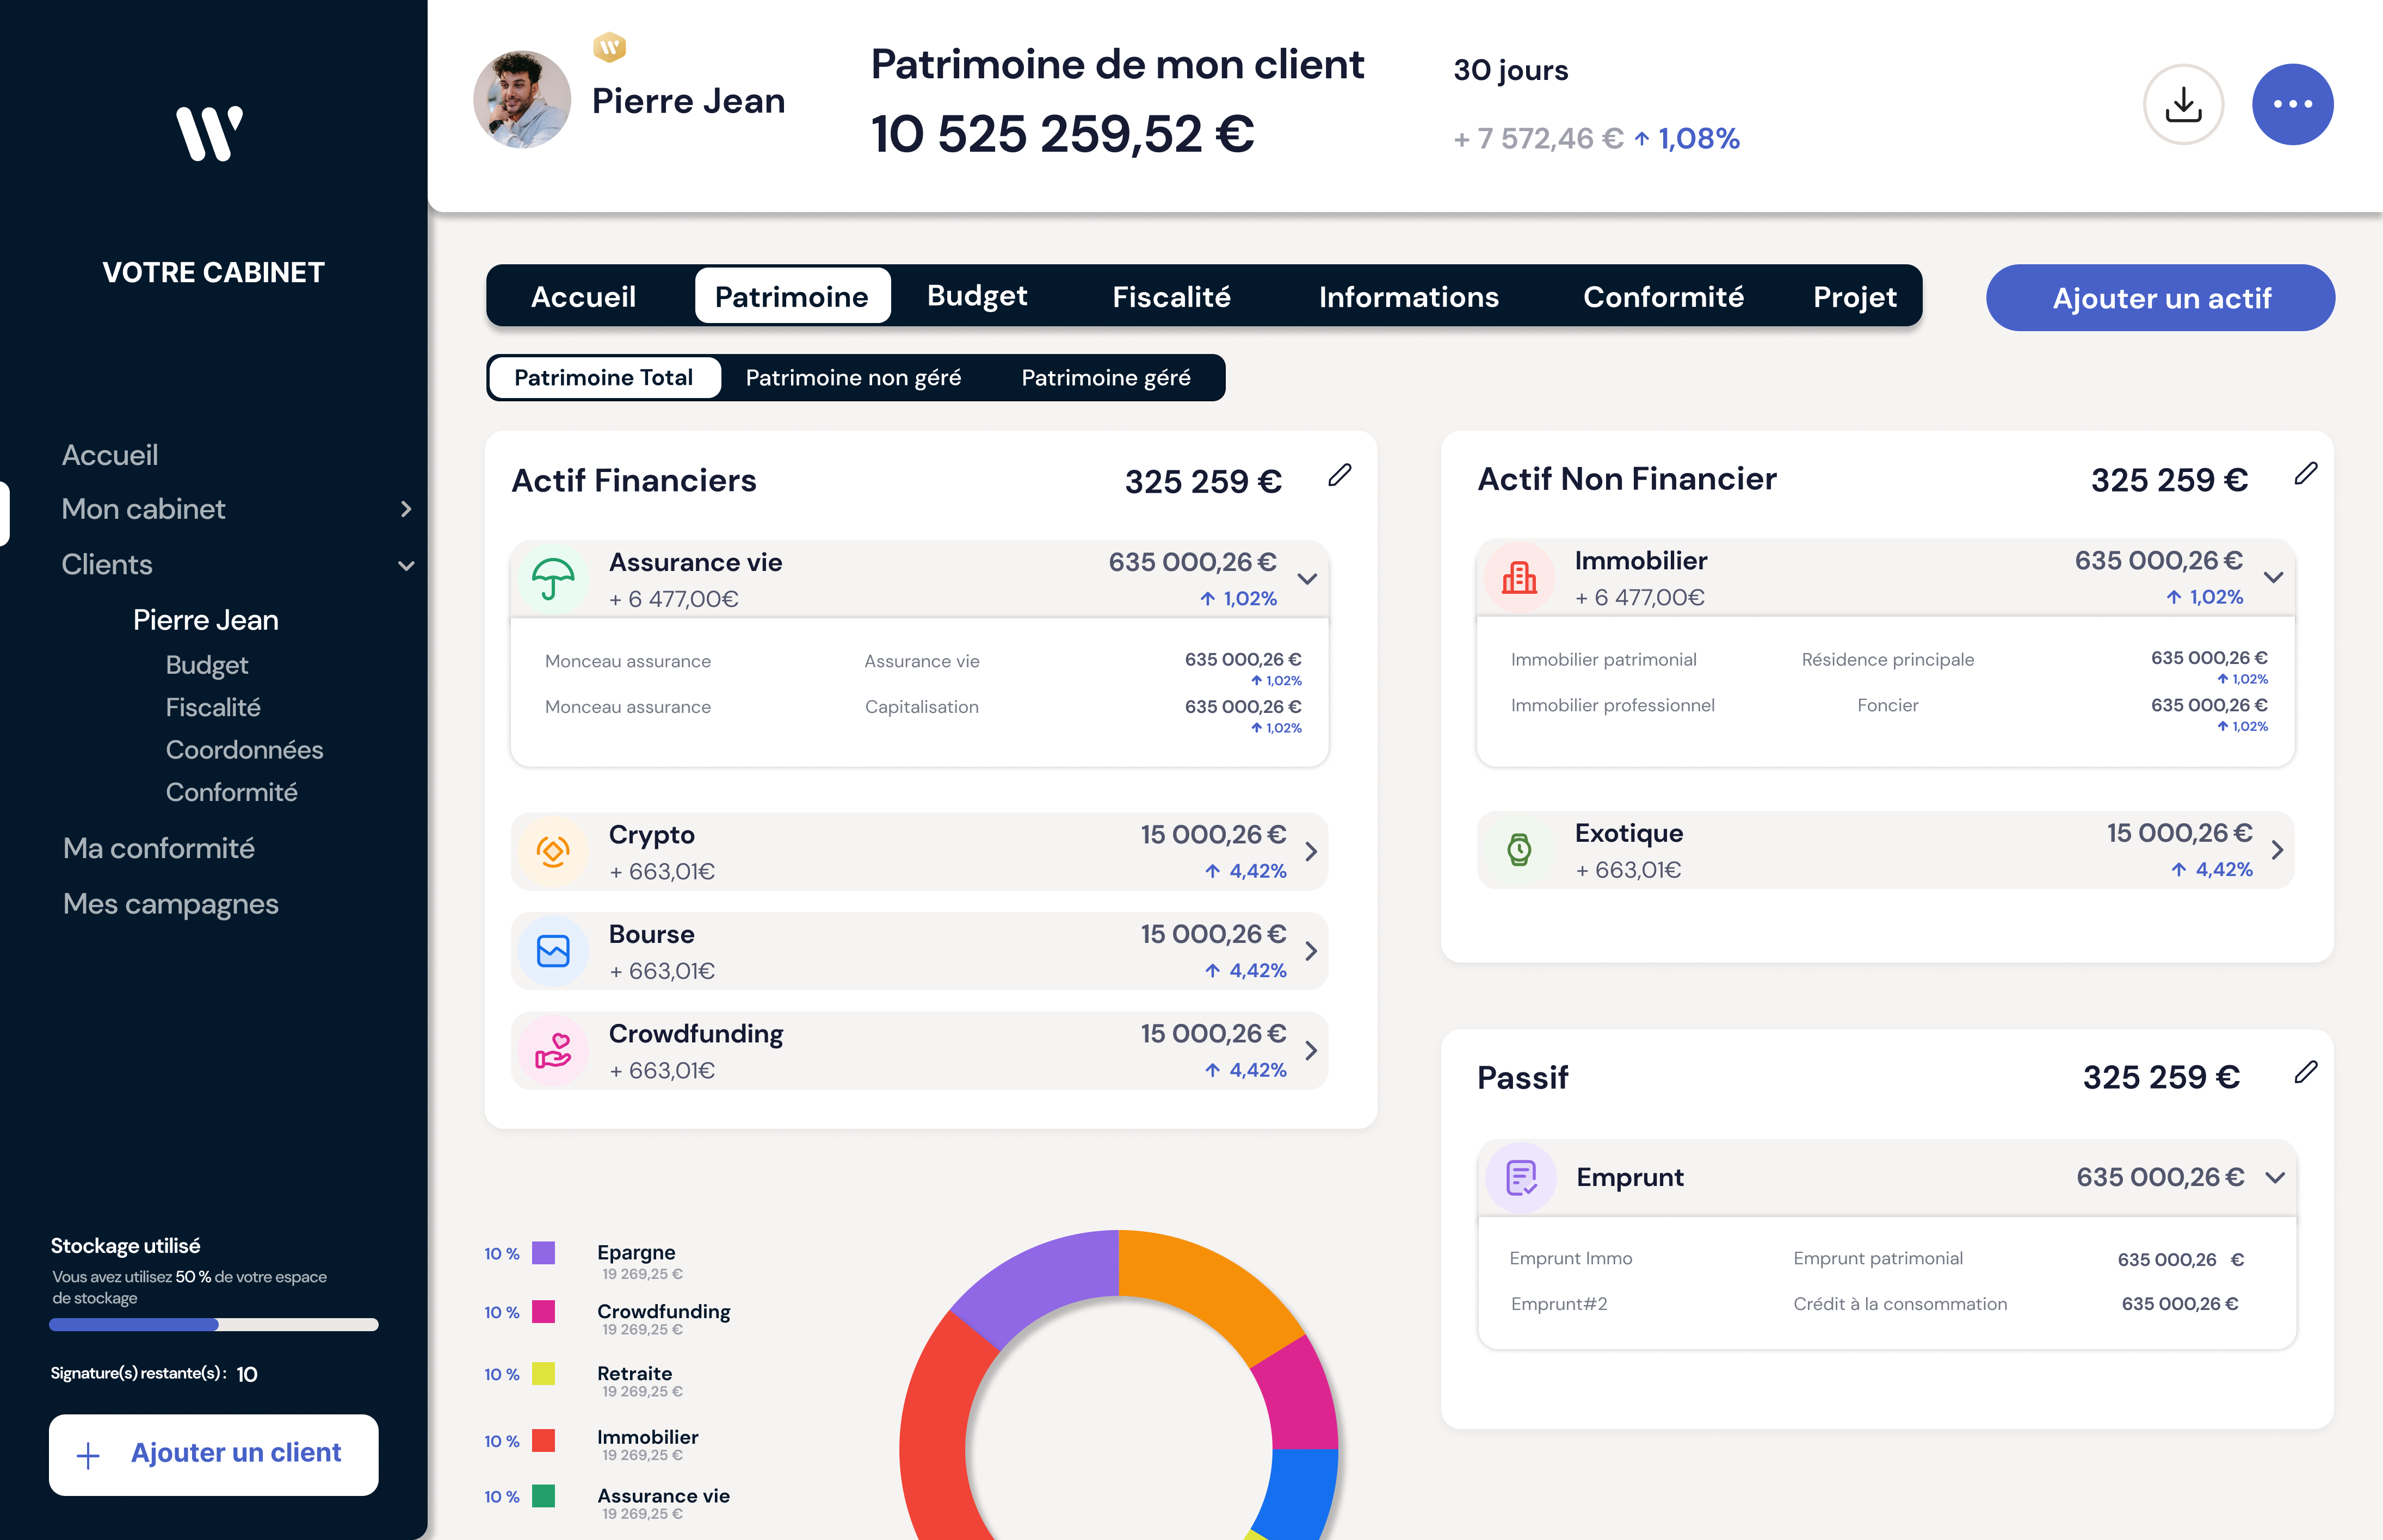
Task: Expand the Crowdfunding row chevron
Action: click(x=1312, y=1051)
